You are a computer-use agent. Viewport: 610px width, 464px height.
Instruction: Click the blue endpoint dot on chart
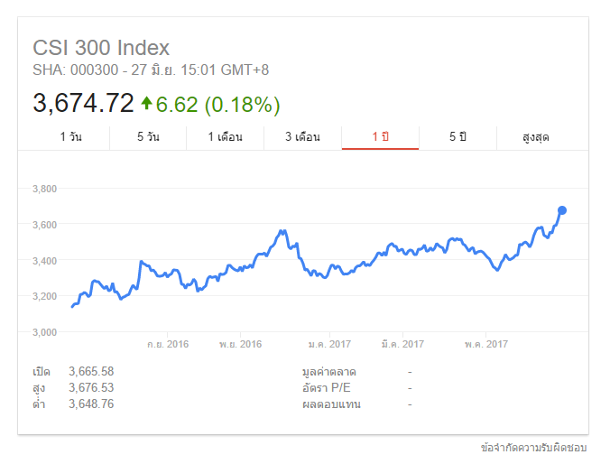point(562,210)
